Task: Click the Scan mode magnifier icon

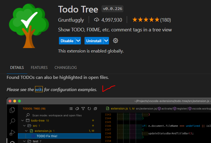Action: click(28, 115)
